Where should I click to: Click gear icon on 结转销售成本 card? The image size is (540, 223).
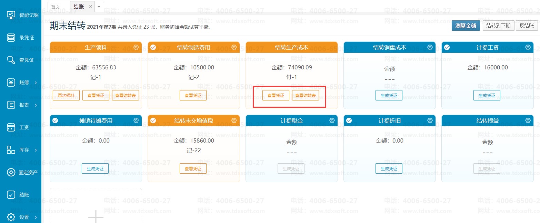430,47
